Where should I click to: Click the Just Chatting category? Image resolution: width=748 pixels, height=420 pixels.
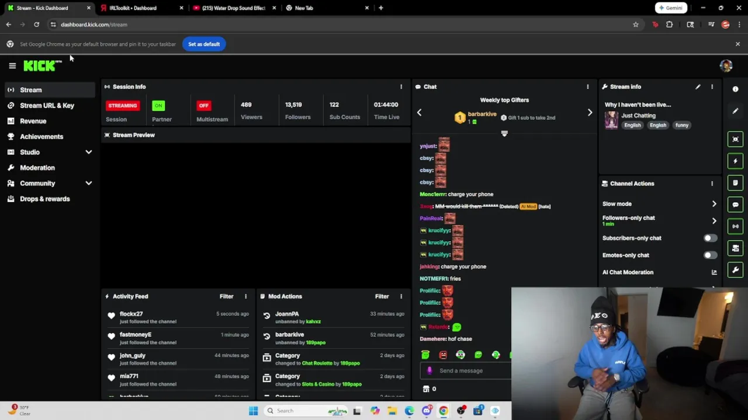638,116
